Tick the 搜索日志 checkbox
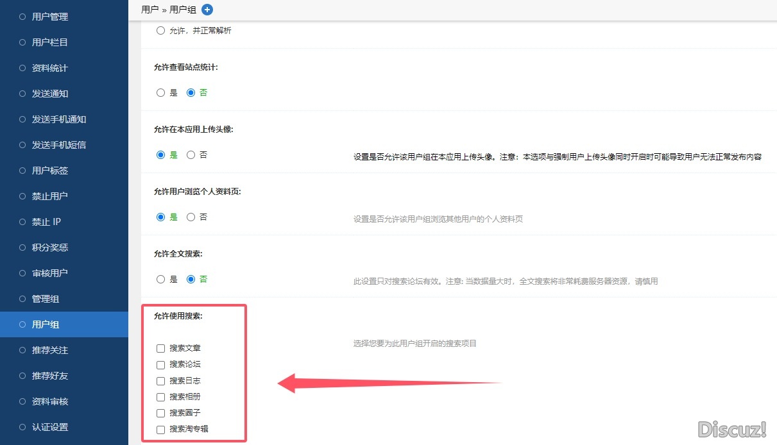Screen dimensions: 777x445 tap(161, 381)
